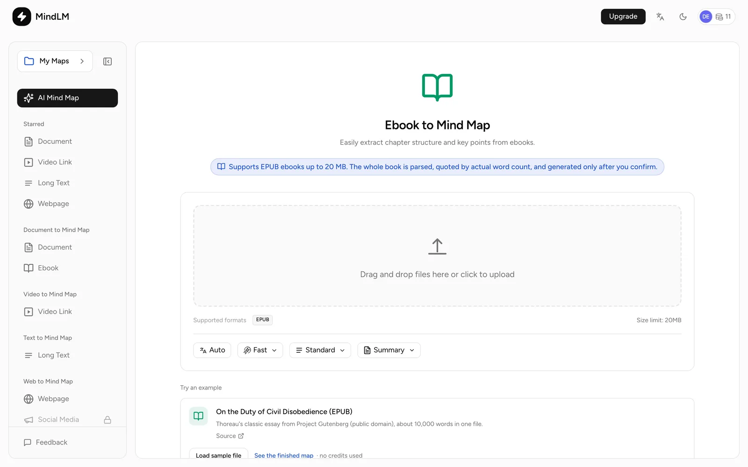Click the large green ebook icon at top

[437, 87]
